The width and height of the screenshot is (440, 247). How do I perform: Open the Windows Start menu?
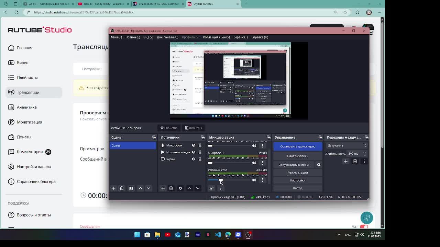click(137, 235)
